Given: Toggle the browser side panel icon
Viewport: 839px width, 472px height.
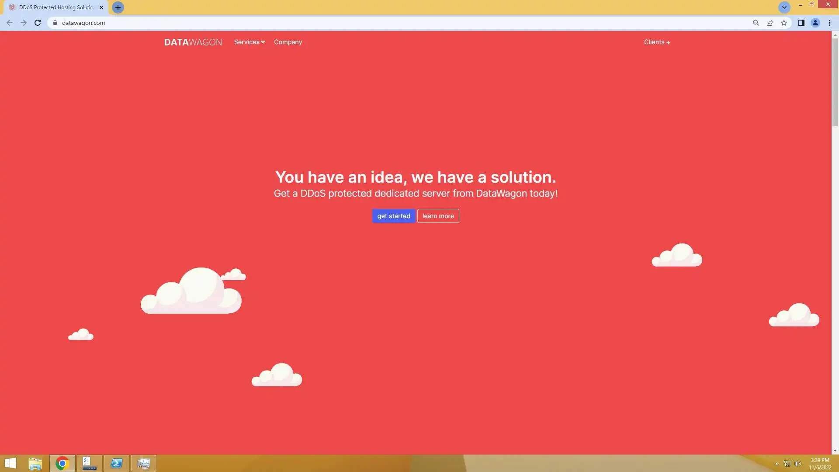Looking at the screenshot, I should [x=801, y=23].
